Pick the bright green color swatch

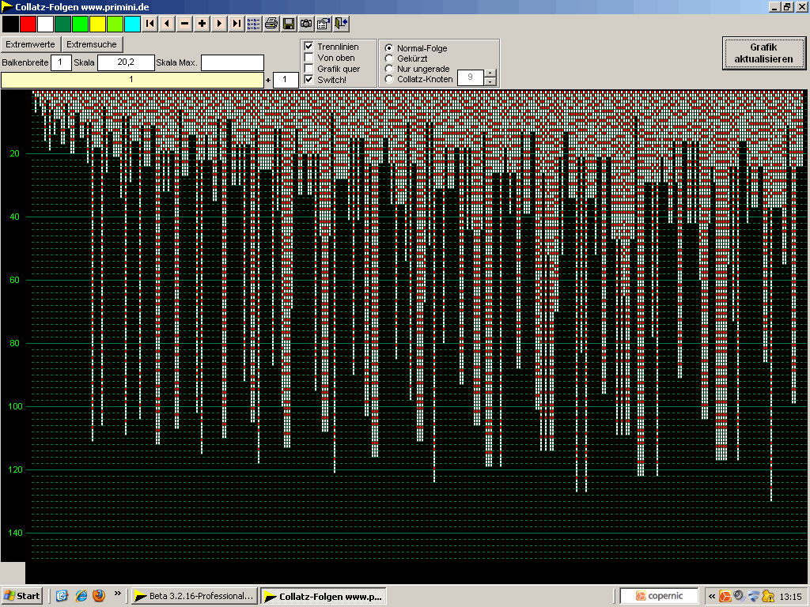[x=80, y=24]
